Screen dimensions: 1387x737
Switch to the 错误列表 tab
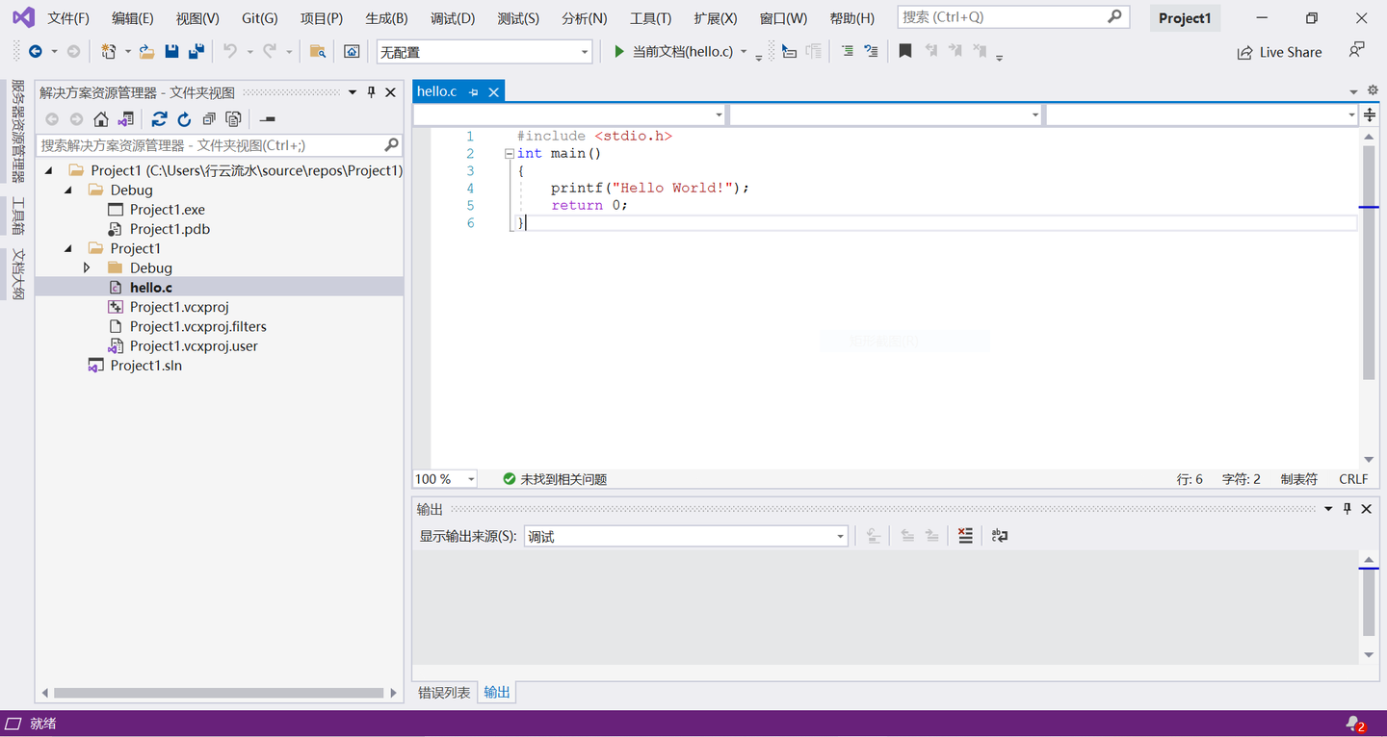coord(443,692)
